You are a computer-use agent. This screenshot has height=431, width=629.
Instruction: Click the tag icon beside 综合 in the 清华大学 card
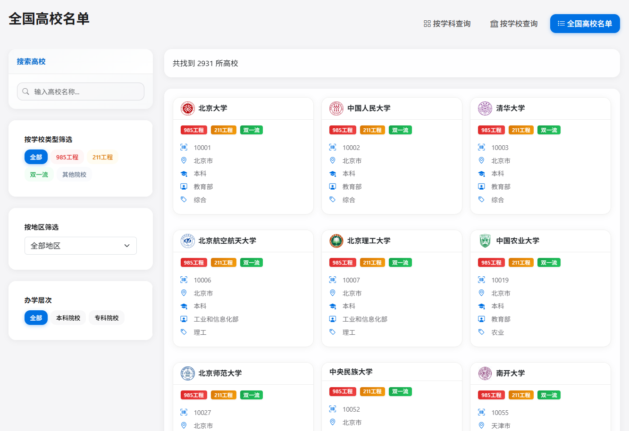point(481,199)
